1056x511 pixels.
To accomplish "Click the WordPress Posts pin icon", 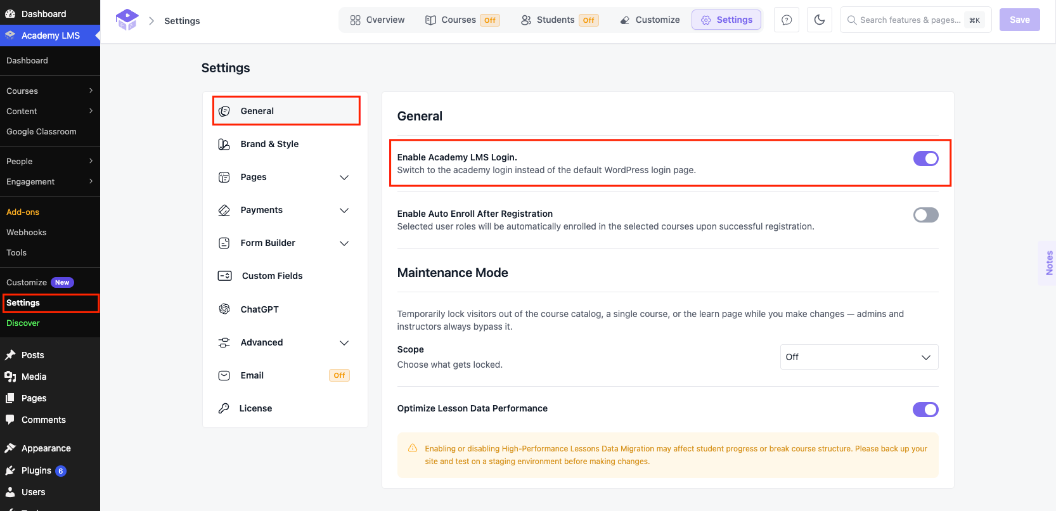I will click(10, 355).
